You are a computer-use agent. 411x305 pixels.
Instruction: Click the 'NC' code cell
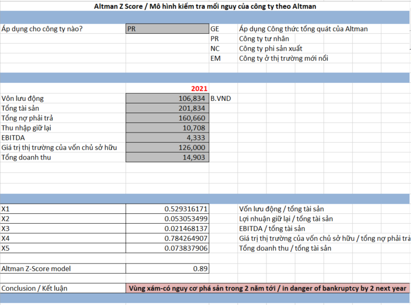coord(215,49)
